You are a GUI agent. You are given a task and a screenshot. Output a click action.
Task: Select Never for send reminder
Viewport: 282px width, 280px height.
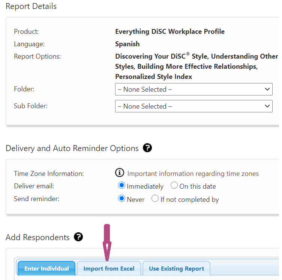121,198
